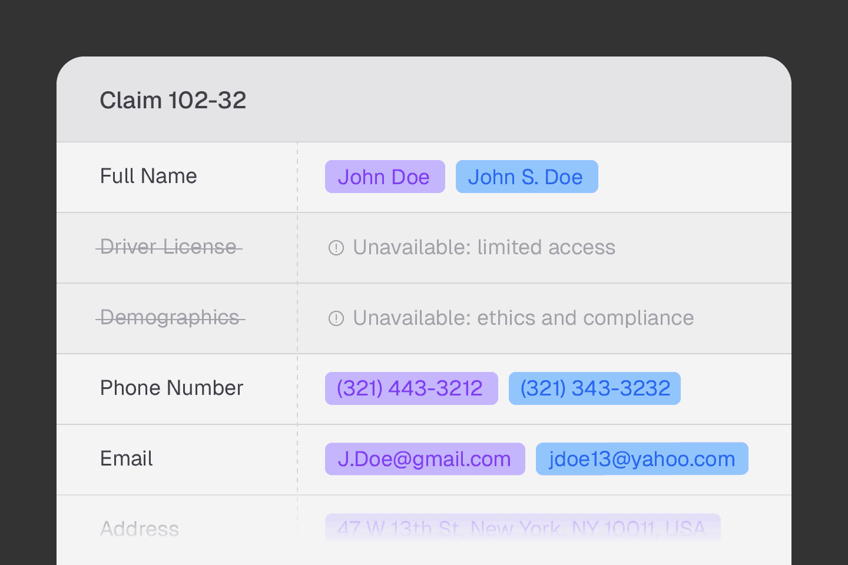Click the faded 'Address' row label
Image resolution: width=848 pixels, height=565 pixels.
coord(140,529)
